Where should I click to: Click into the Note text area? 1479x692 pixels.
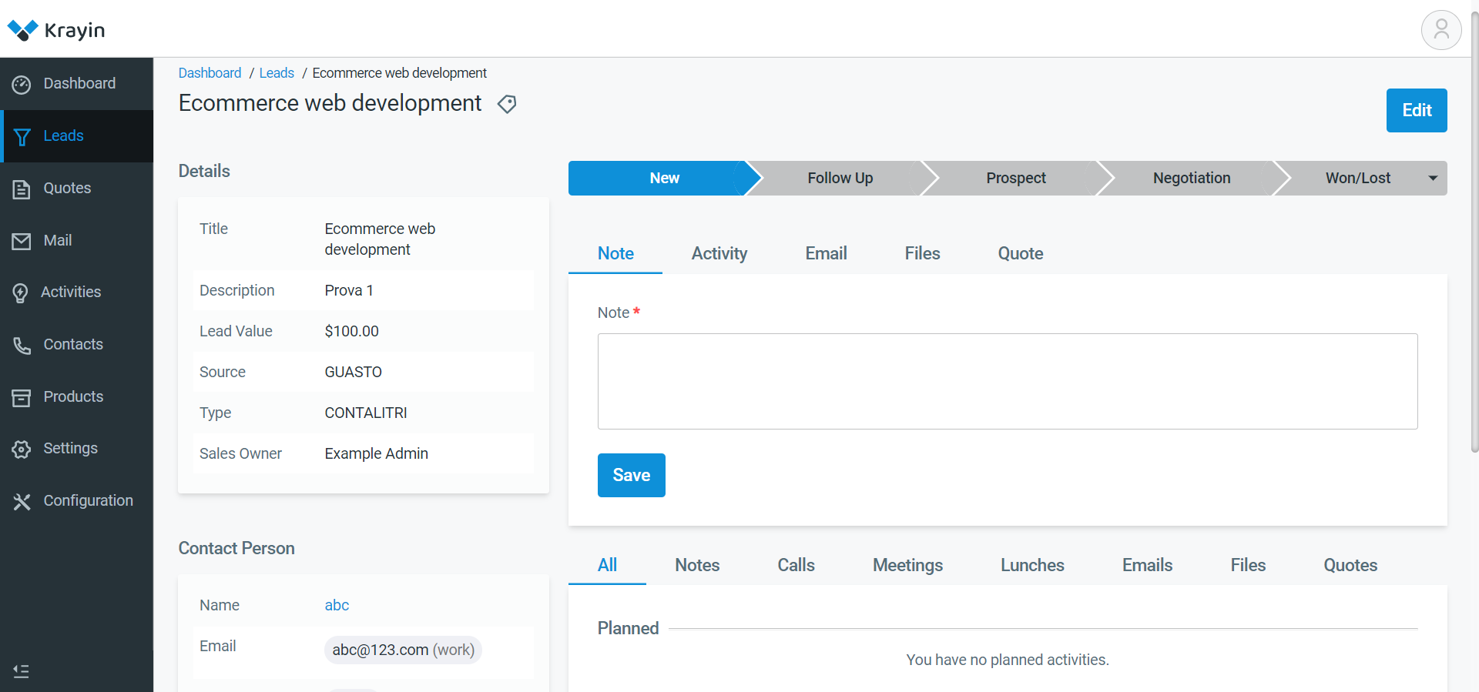click(x=1007, y=381)
